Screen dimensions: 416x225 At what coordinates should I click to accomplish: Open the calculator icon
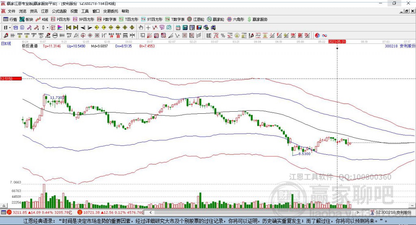[x=185, y=28]
